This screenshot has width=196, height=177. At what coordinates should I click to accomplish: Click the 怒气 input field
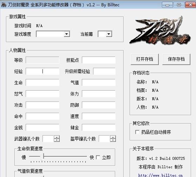[43, 94]
